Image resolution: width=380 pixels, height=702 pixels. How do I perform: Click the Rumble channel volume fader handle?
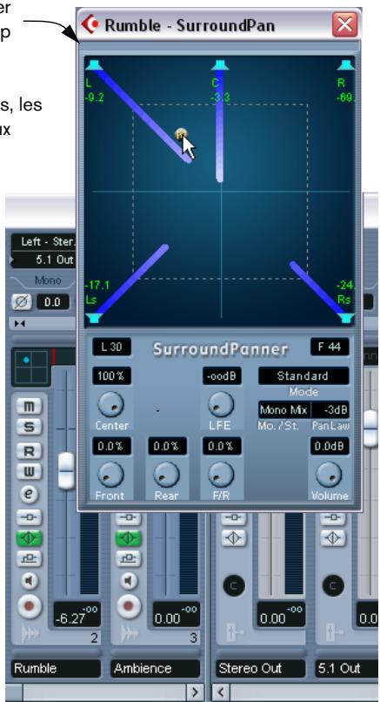click(x=67, y=470)
